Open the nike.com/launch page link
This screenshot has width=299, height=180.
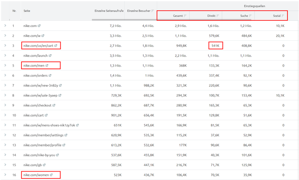[x=35, y=56]
